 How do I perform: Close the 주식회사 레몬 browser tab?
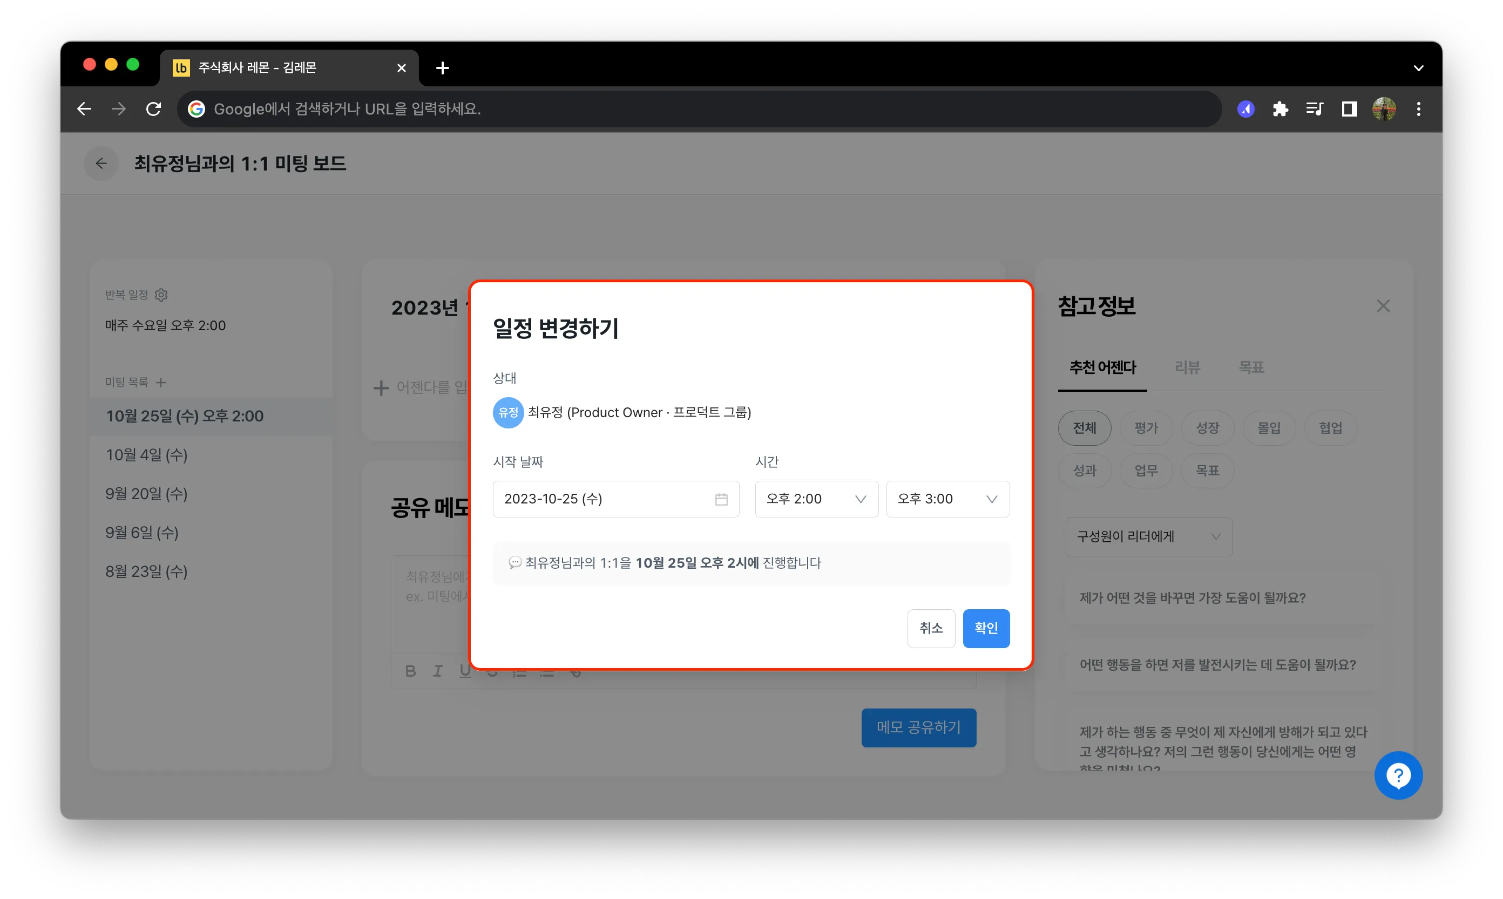(401, 68)
